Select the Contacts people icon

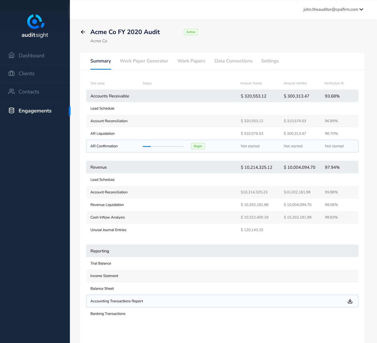click(12, 92)
